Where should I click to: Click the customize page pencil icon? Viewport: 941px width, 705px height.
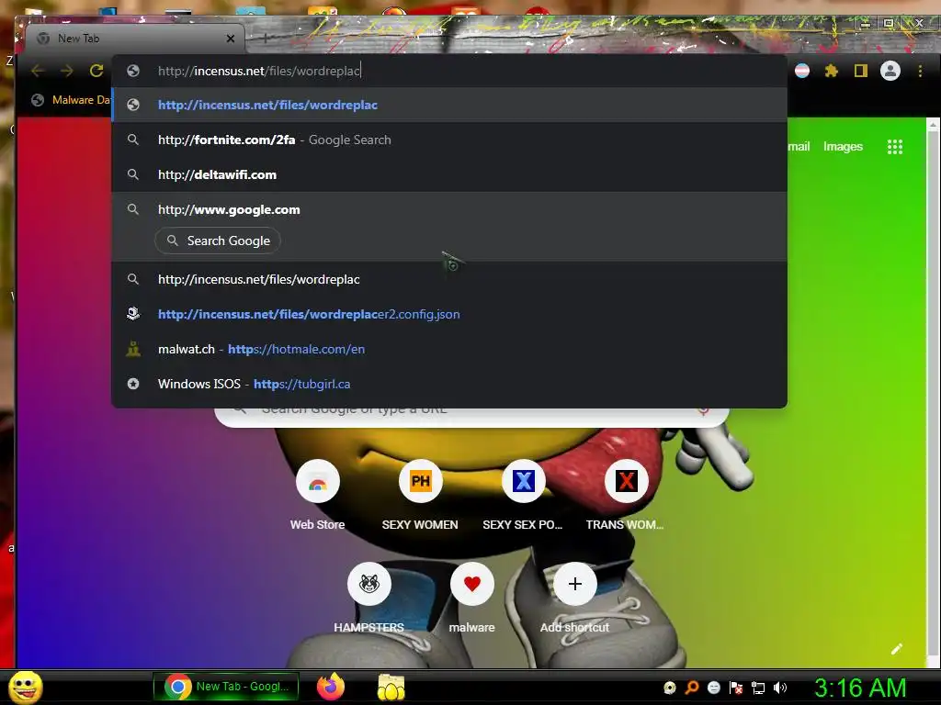click(897, 649)
